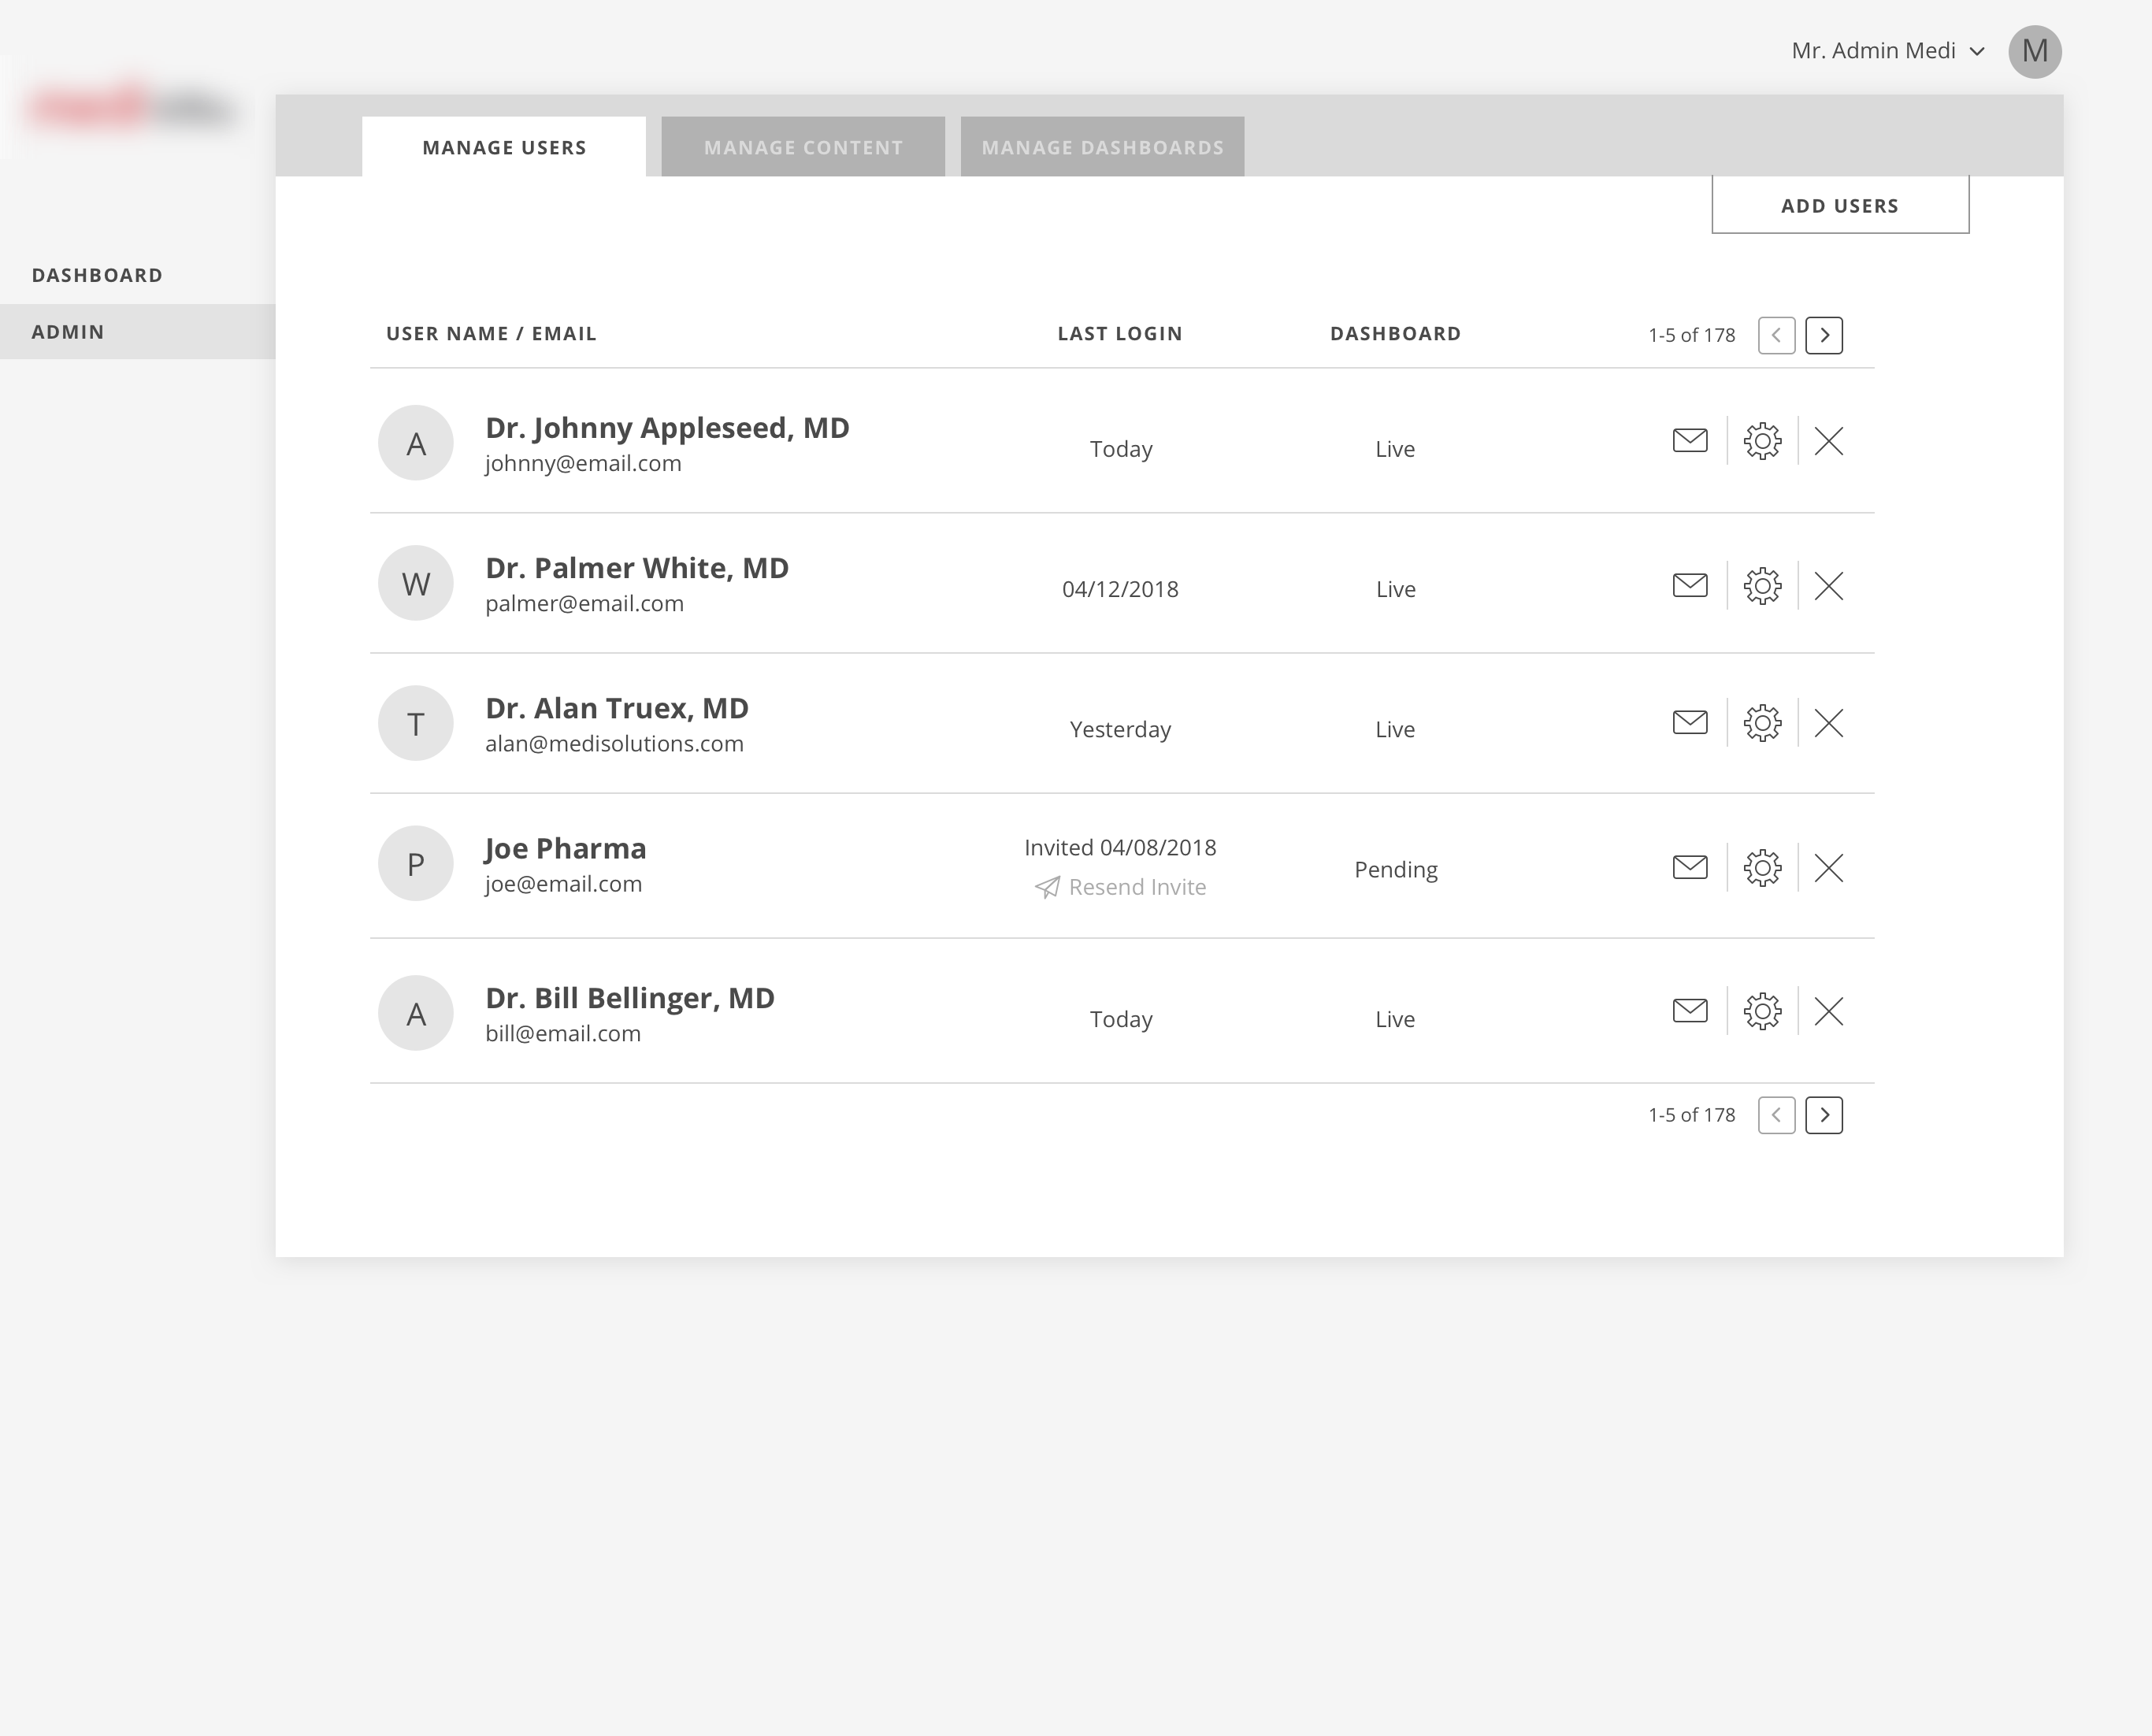The image size is (2152, 1736).
Task: Click the M profile avatar in header
Action: coord(2035,51)
